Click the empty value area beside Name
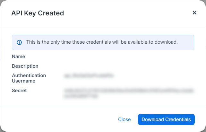The width and height of the screenshot is (206, 132). [128, 57]
